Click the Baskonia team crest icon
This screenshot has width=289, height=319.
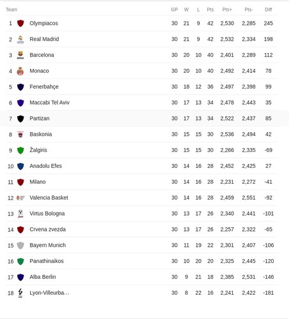click(20, 134)
